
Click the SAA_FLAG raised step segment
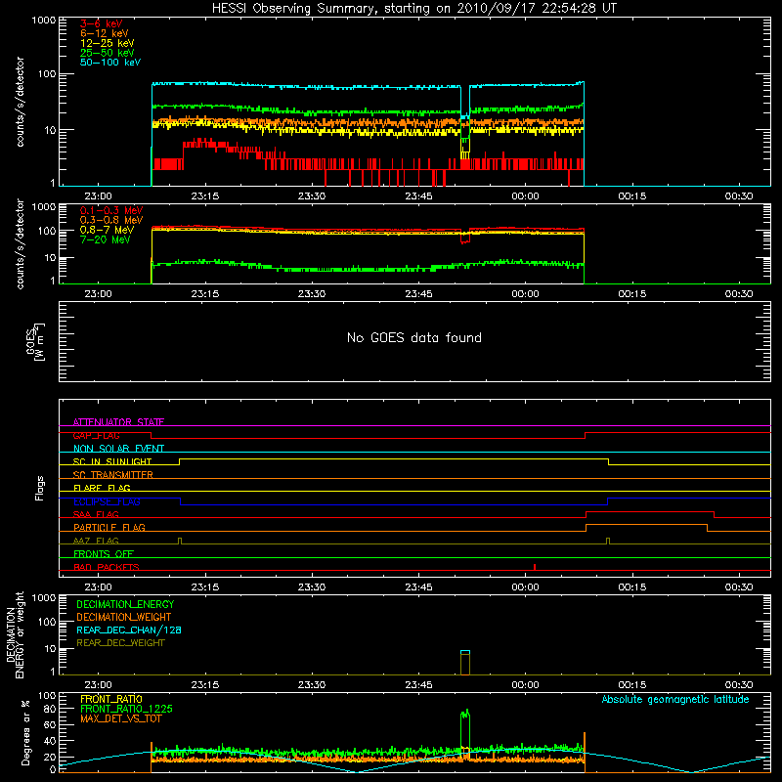point(650,511)
